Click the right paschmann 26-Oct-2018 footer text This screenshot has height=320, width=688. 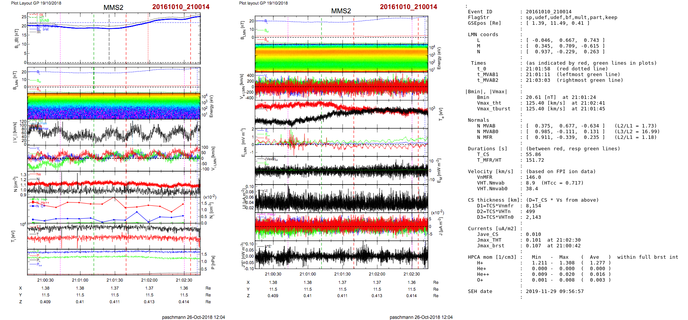click(x=421, y=317)
